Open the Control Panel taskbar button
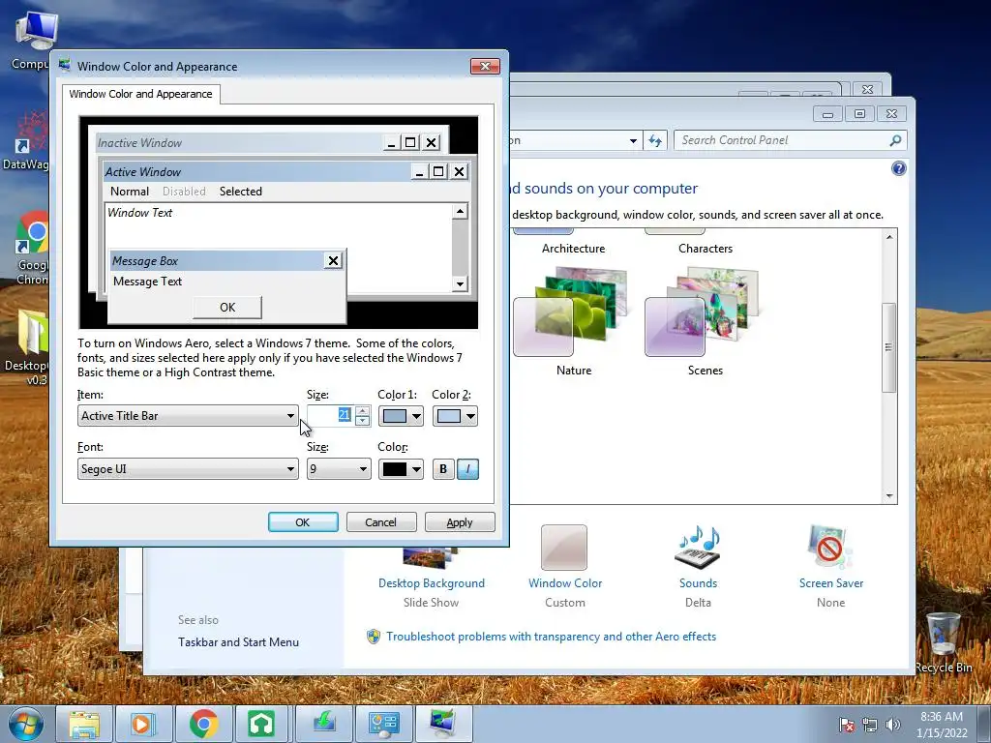The width and height of the screenshot is (991, 743). tap(383, 724)
